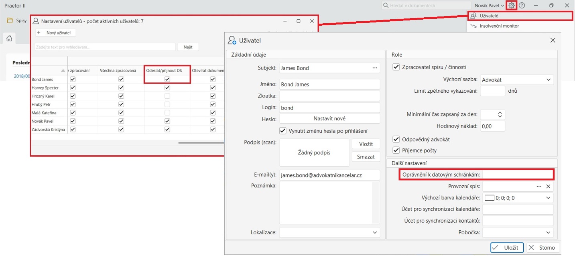The height and width of the screenshot is (256, 575).
Task: Click the help question mark icon
Action: [x=522, y=6]
